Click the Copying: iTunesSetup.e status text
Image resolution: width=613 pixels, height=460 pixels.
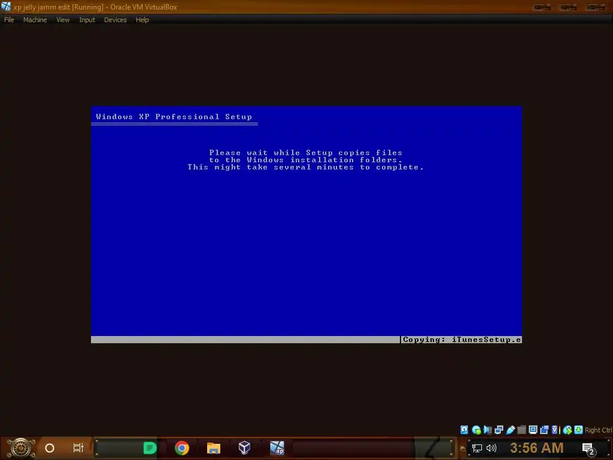(x=462, y=340)
